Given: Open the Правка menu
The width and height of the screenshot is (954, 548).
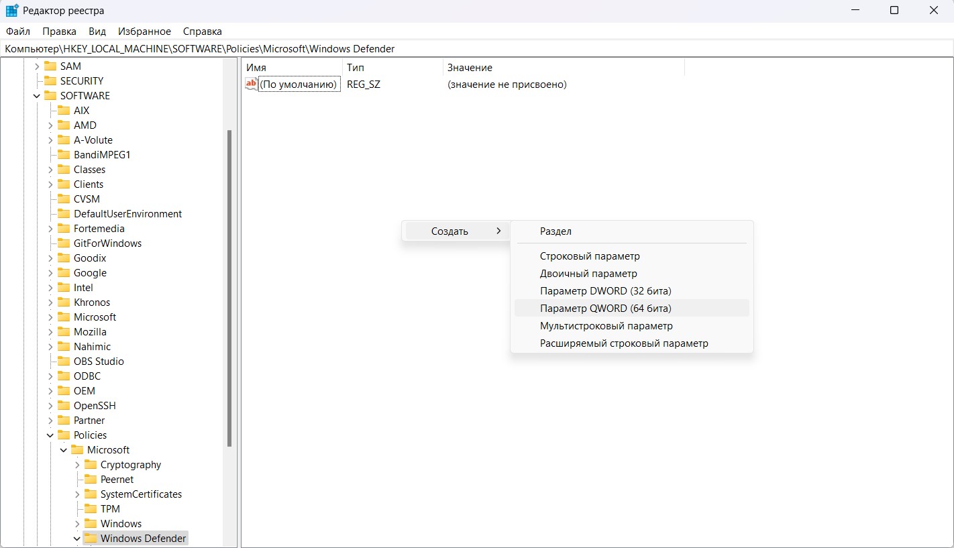Looking at the screenshot, I should coord(59,32).
